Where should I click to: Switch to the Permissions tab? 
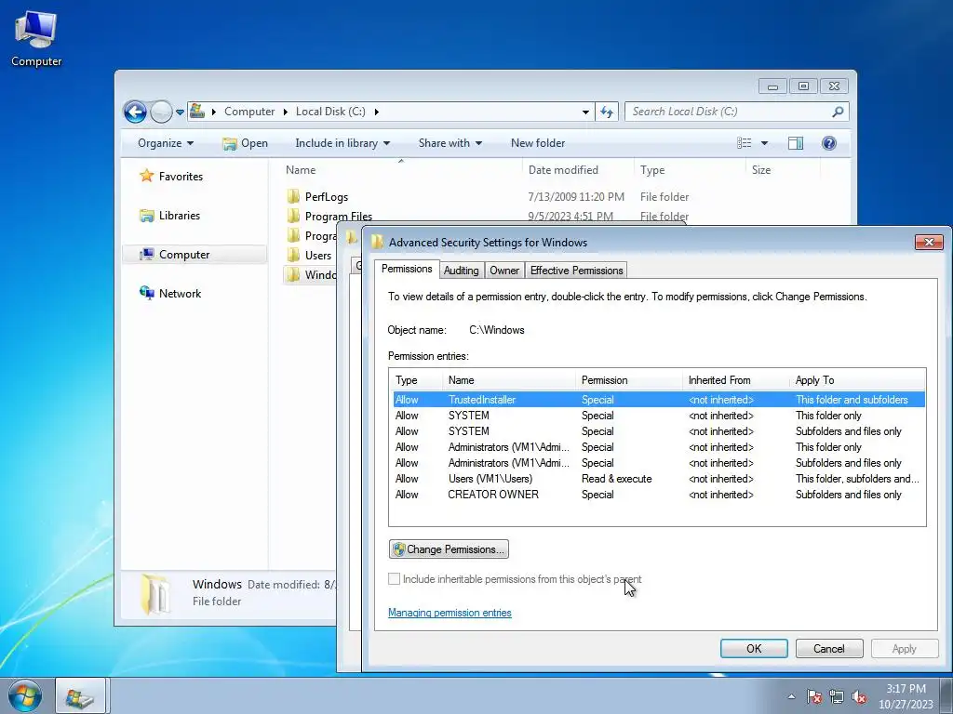[x=407, y=269]
